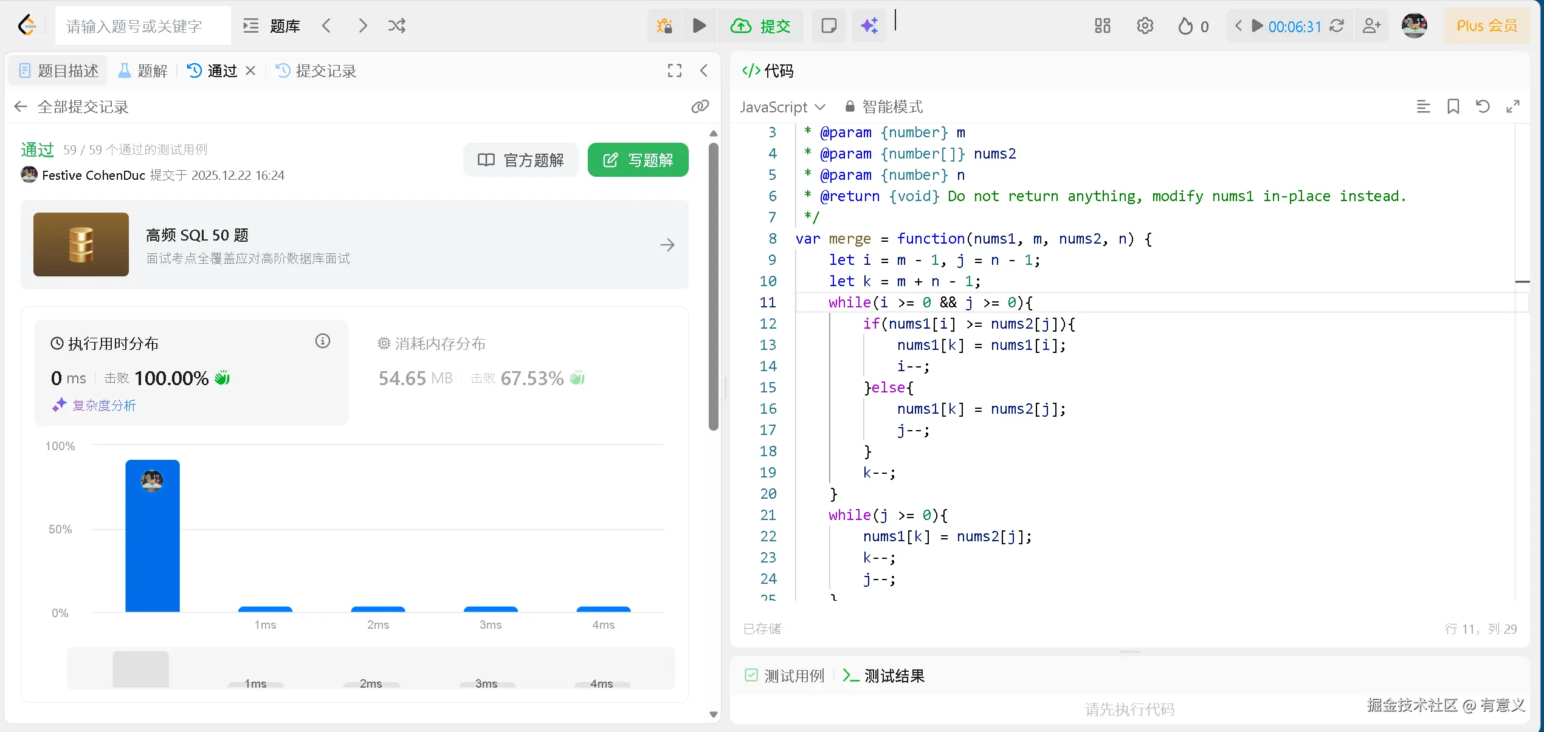The width and height of the screenshot is (1544, 732).
Task: Toggle the 智能模式 lock mode
Action: tap(884, 107)
